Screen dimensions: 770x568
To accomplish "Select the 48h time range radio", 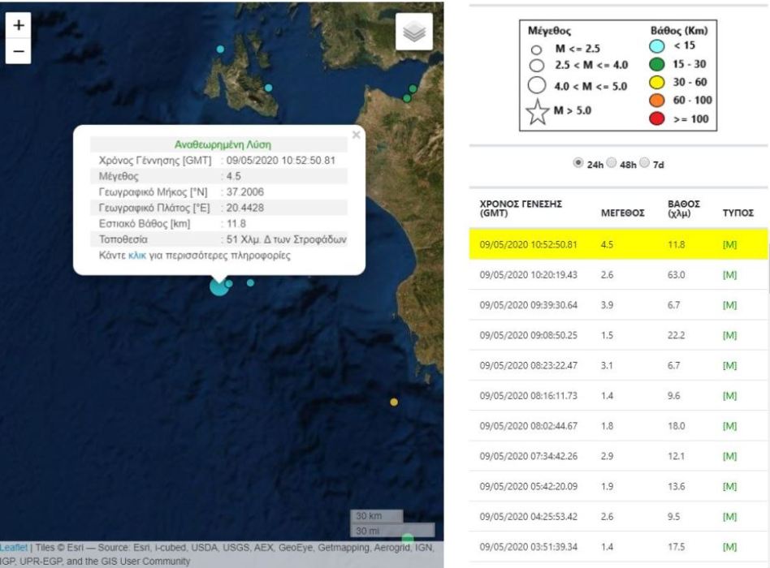I will (612, 163).
